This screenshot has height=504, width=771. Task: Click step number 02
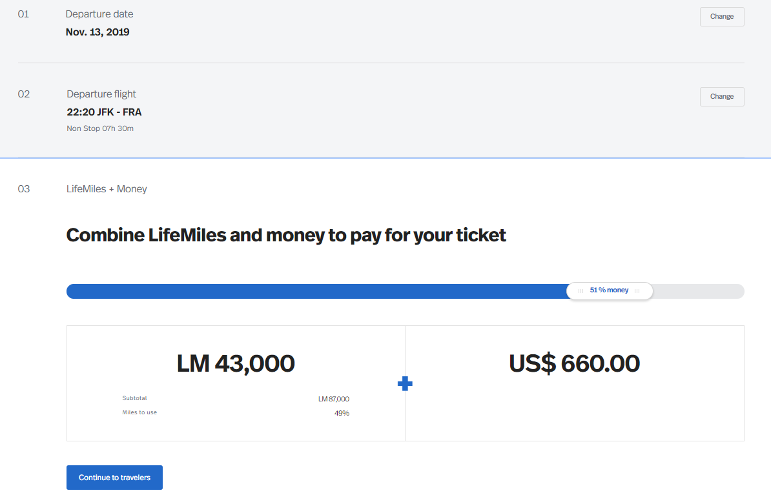pos(24,94)
